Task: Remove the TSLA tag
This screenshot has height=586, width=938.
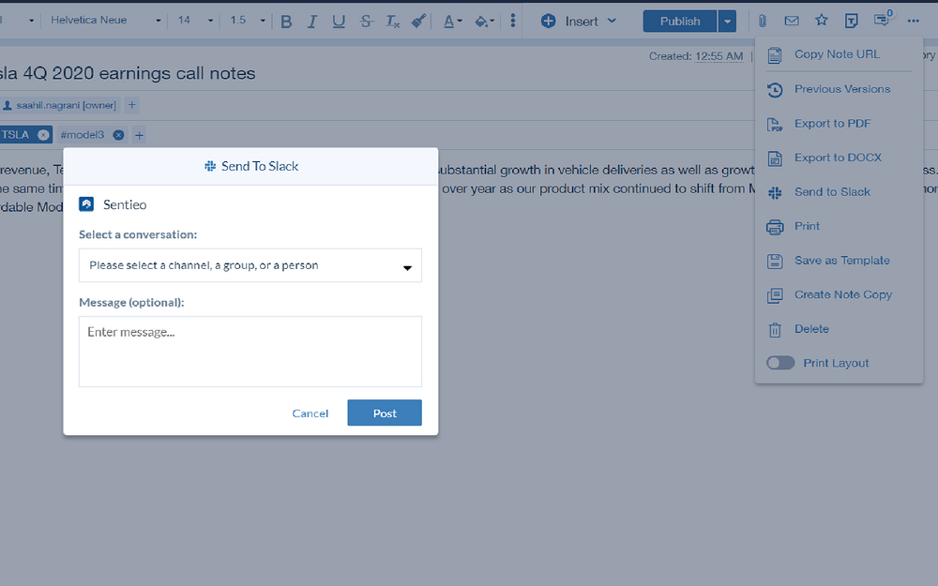Action: [x=44, y=135]
